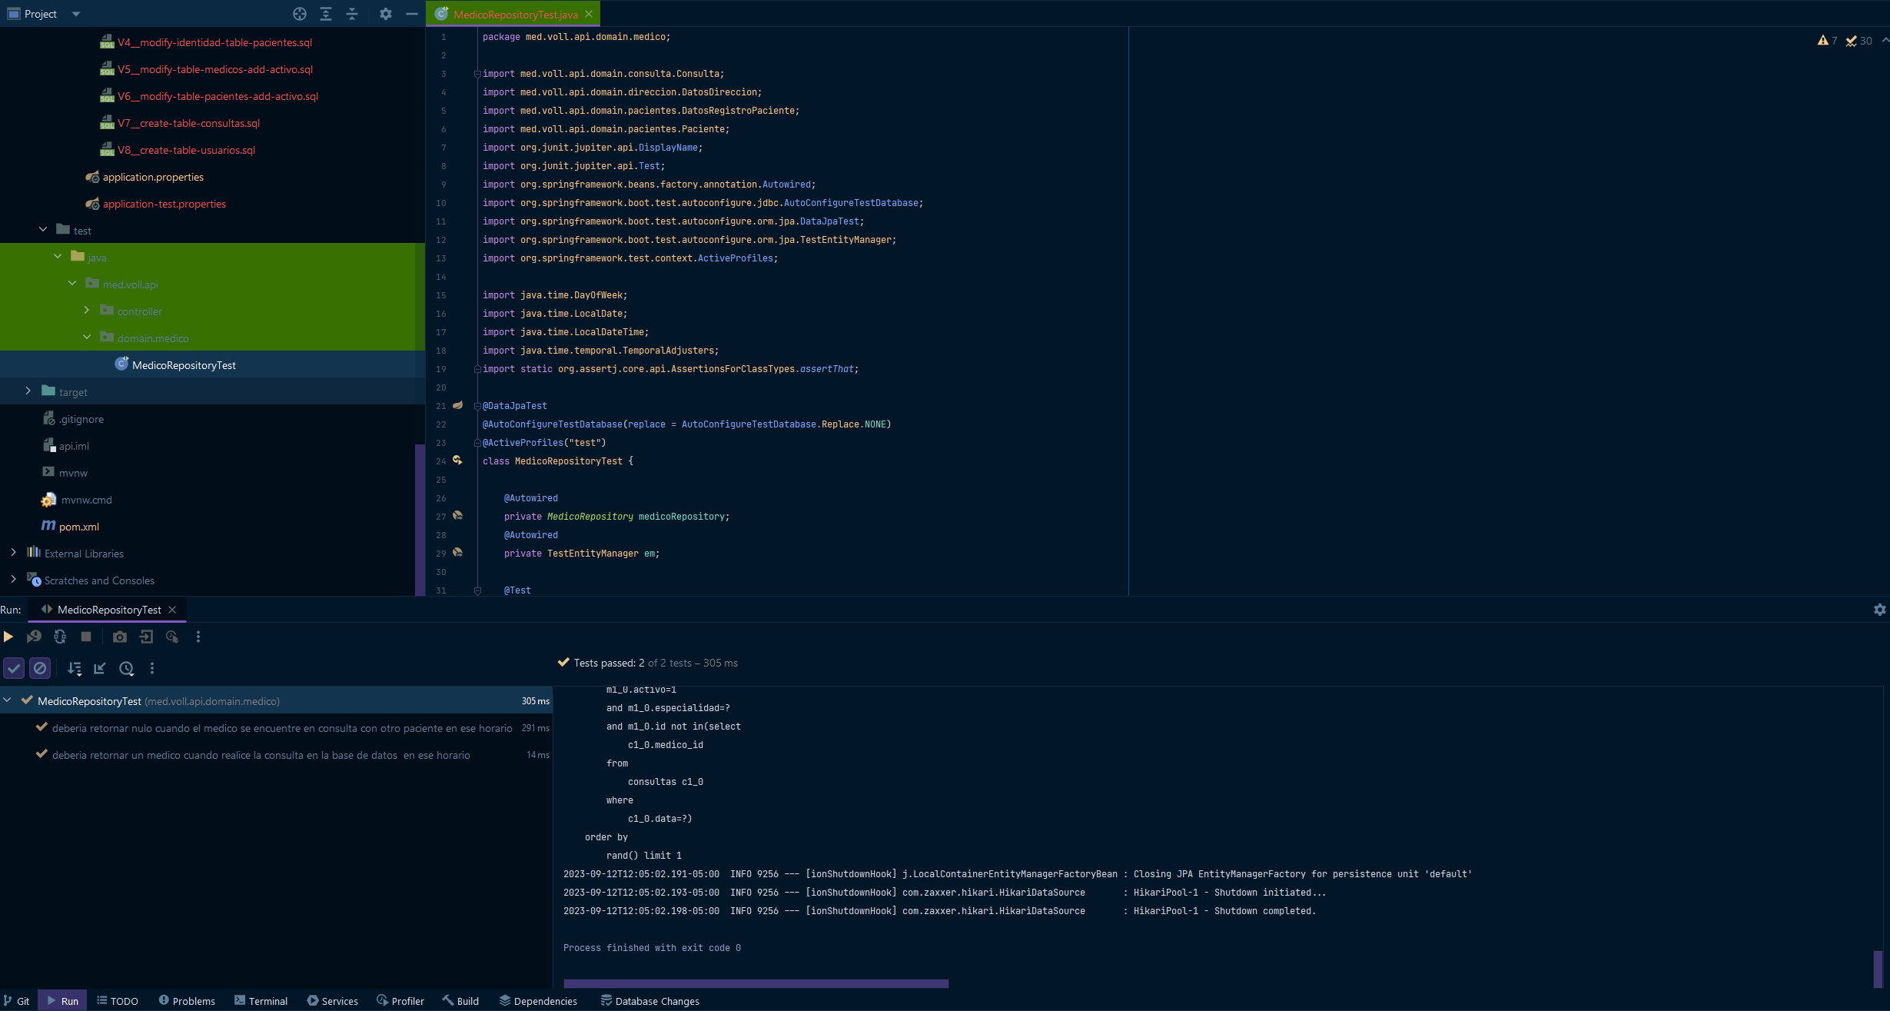1890x1011 pixels.
Task: Click the Collapse test tree icon
Action: 100,668
